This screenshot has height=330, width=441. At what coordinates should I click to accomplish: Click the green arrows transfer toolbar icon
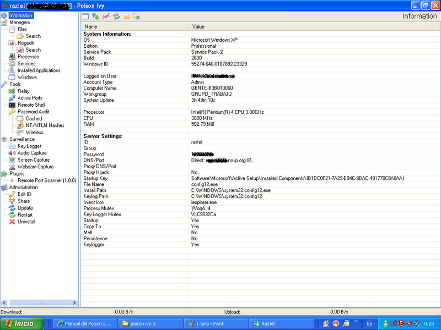pos(95,16)
